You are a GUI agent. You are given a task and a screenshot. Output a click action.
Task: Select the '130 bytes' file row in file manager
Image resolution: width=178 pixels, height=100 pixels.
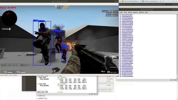point(105,79)
